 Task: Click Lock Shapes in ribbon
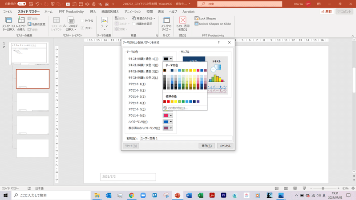point(205,18)
